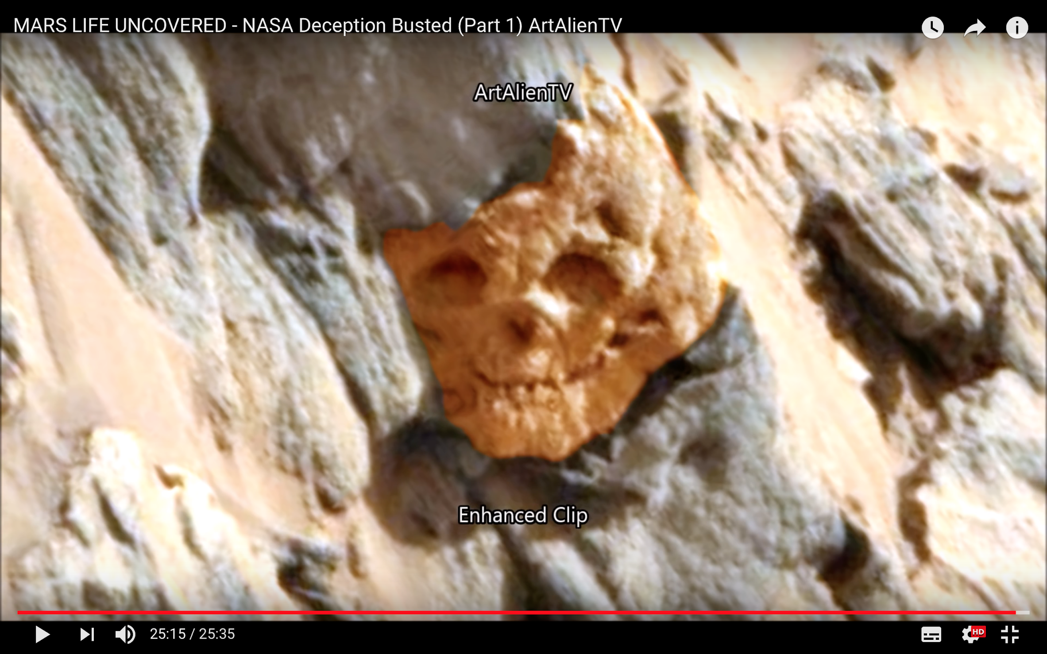Screen dimensions: 1047x654
Task: Mute the video volume
Action: (x=125, y=635)
